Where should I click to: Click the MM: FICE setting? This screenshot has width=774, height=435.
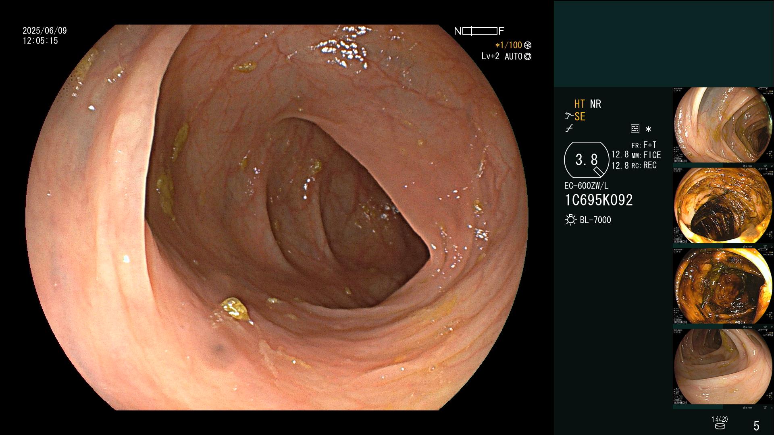[646, 155]
